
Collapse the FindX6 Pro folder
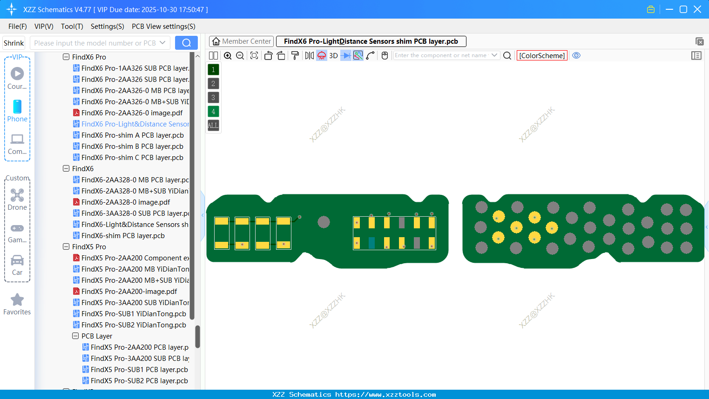66,57
